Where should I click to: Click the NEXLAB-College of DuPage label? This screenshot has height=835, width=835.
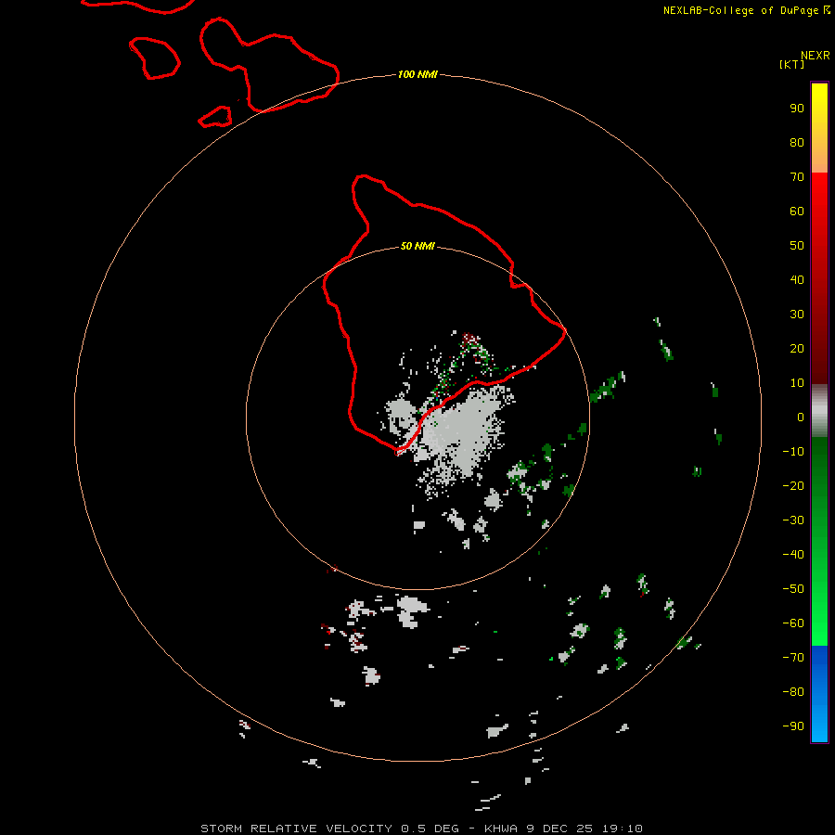tap(746, 10)
